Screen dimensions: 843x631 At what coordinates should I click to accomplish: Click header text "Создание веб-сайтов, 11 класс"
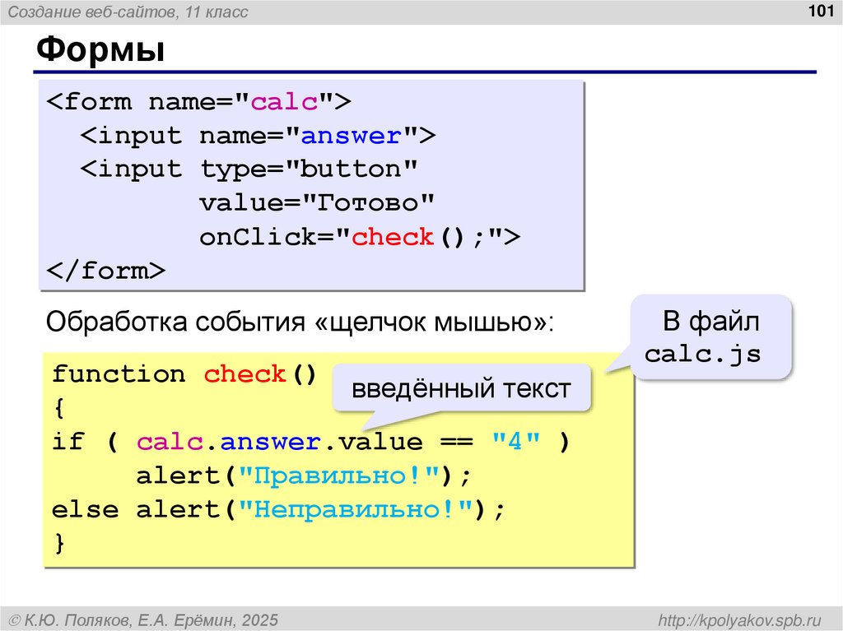pos(128,12)
